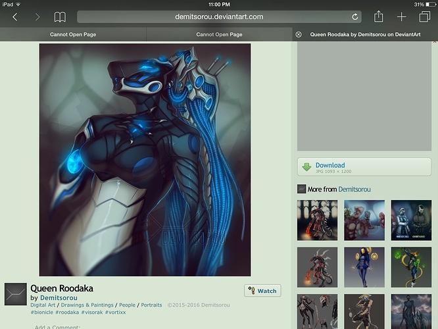This screenshot has width=438, height=329.
Task: Open the blue figure with gold orbs thumbnail
Action: [364, 267]
